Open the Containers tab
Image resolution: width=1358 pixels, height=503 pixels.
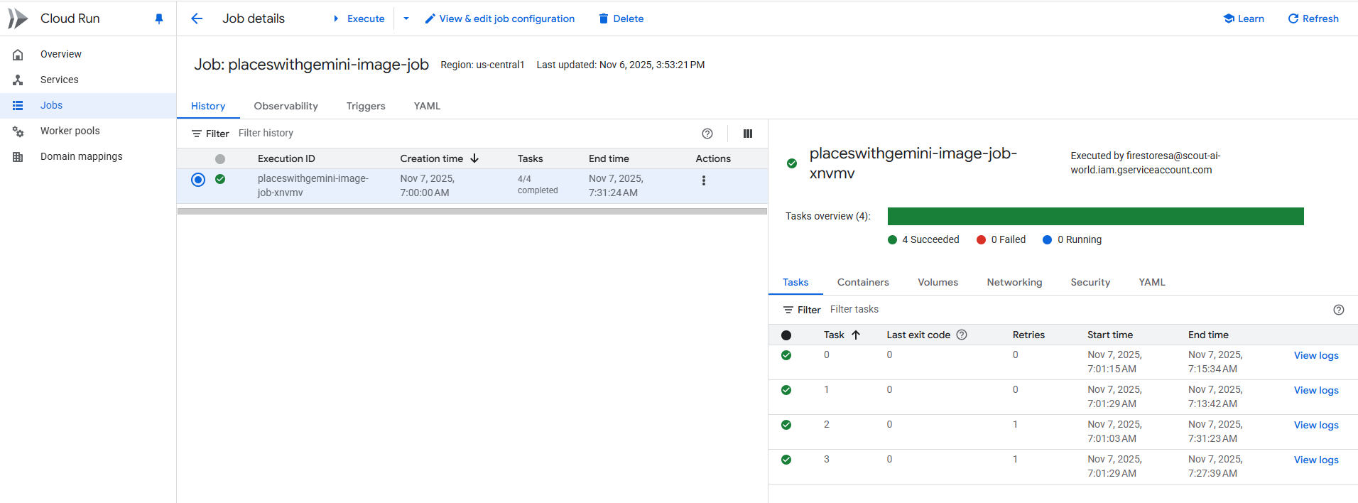(x=863, y=282)
